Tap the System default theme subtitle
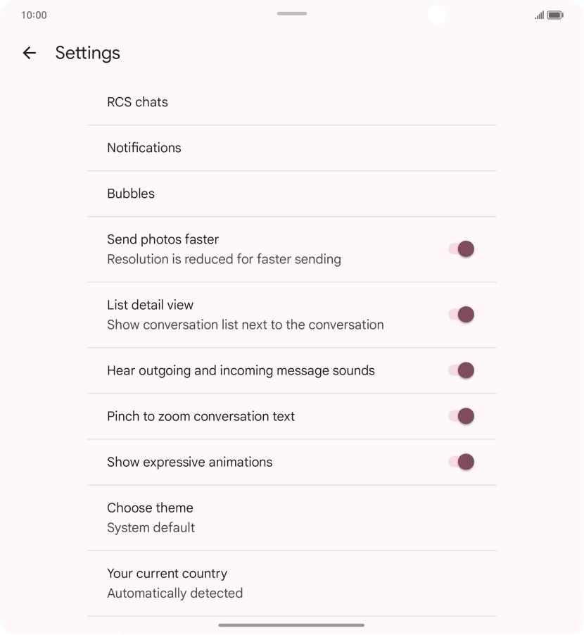Image resolution: width=584 pixels, height=635 pixels. 151,528
